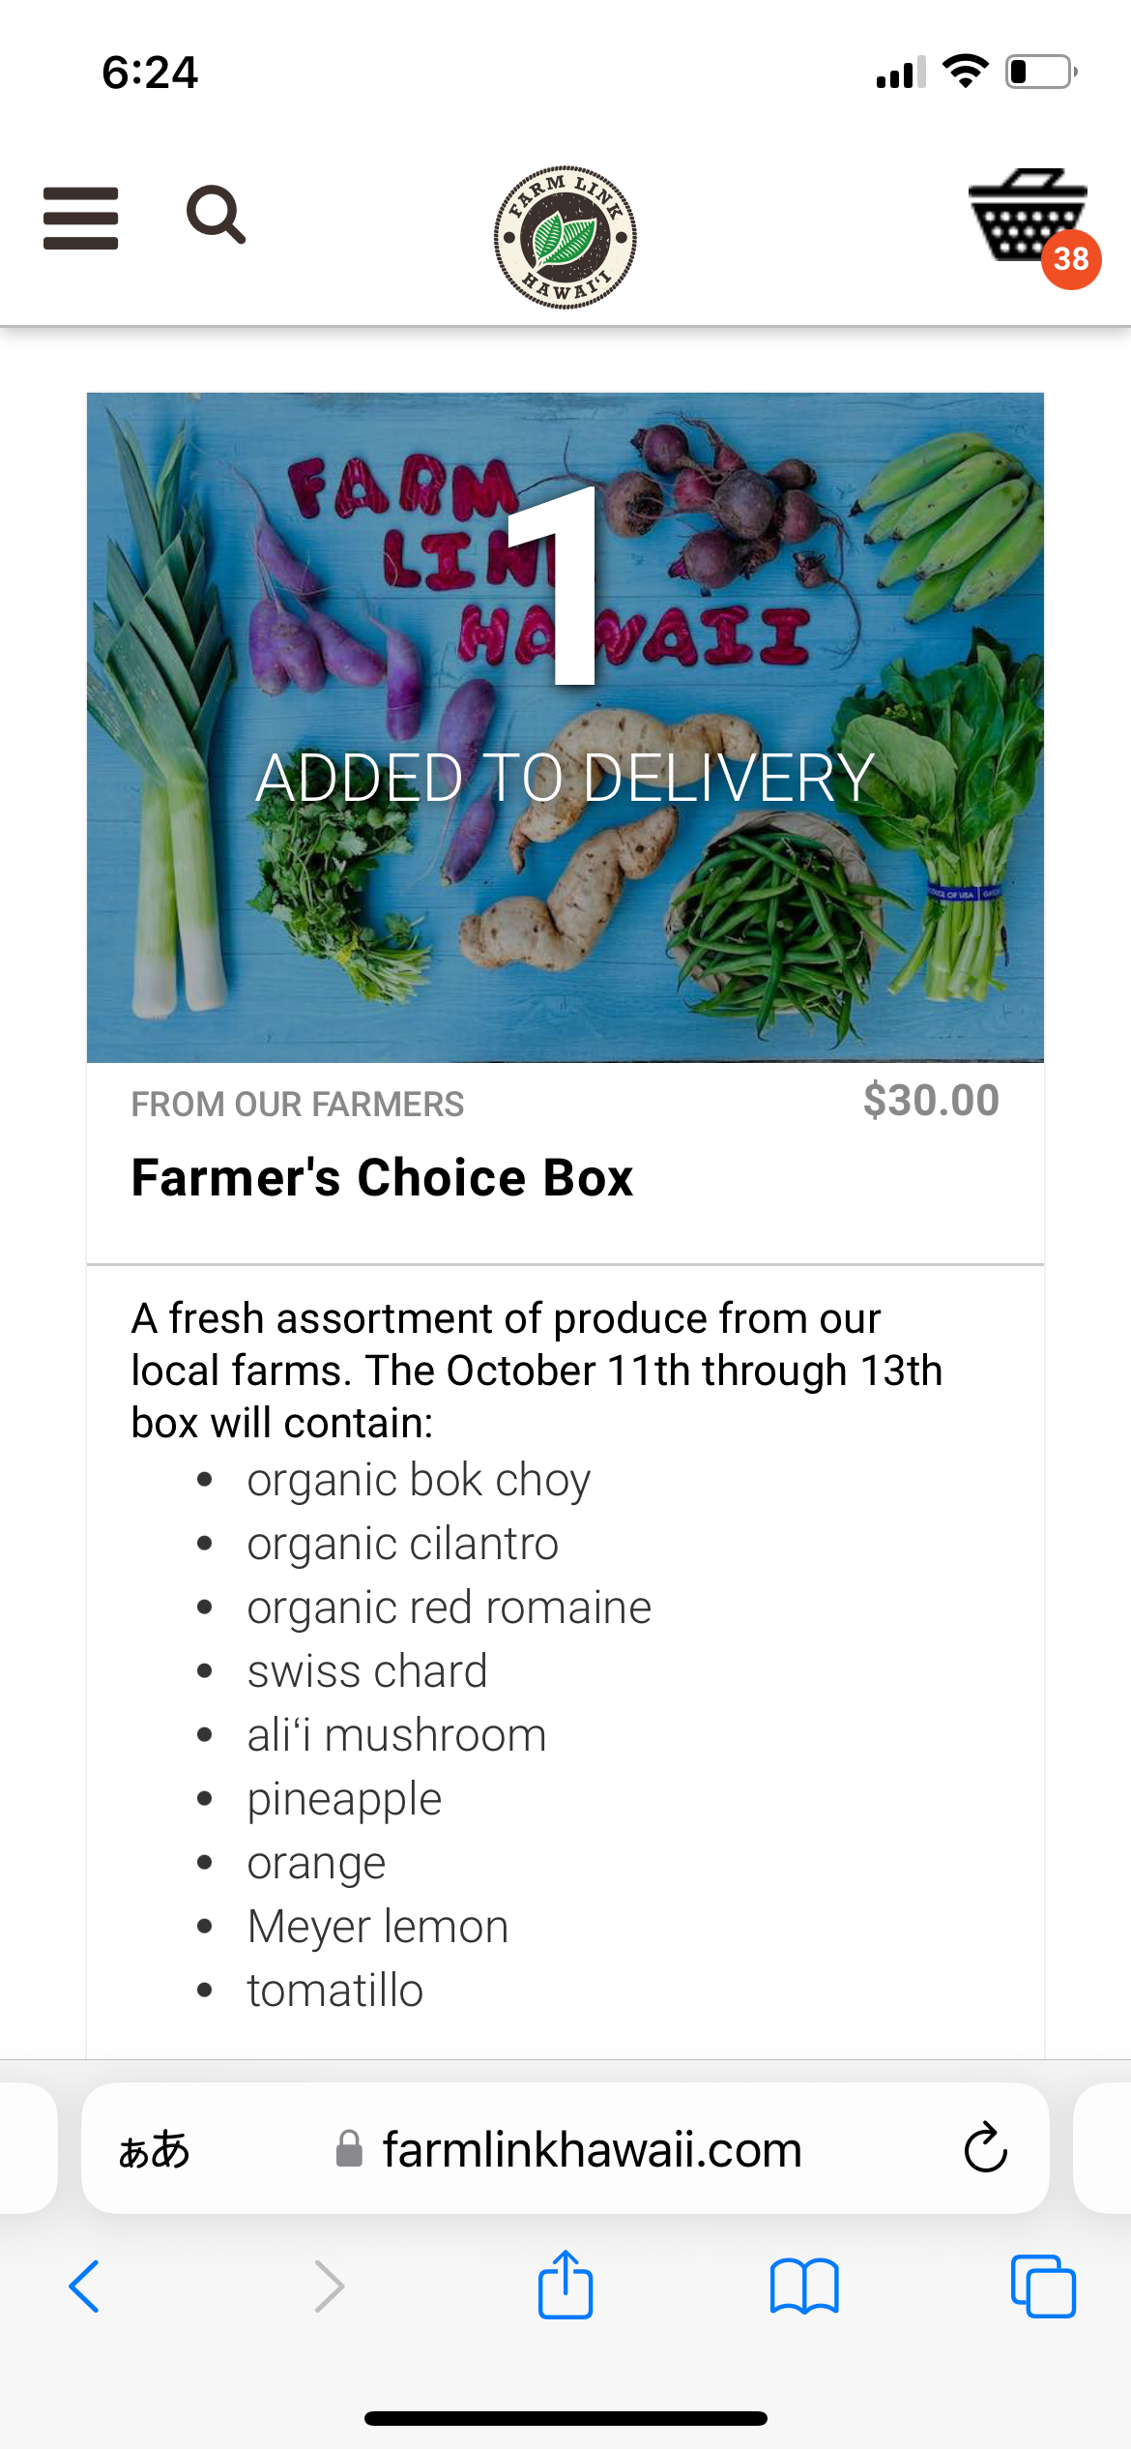Open the reader and text-size menu
Image resolution: width=1131 pixels, height=2449 pixels.
point(155,2149)
